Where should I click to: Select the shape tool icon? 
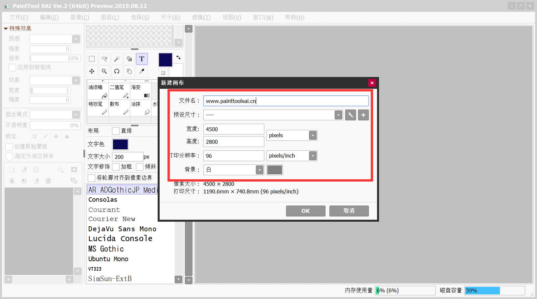[129, 59]
